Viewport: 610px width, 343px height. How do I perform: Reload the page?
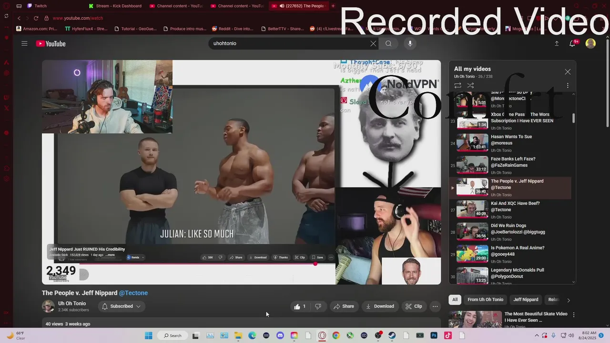[x=36, y=18]
